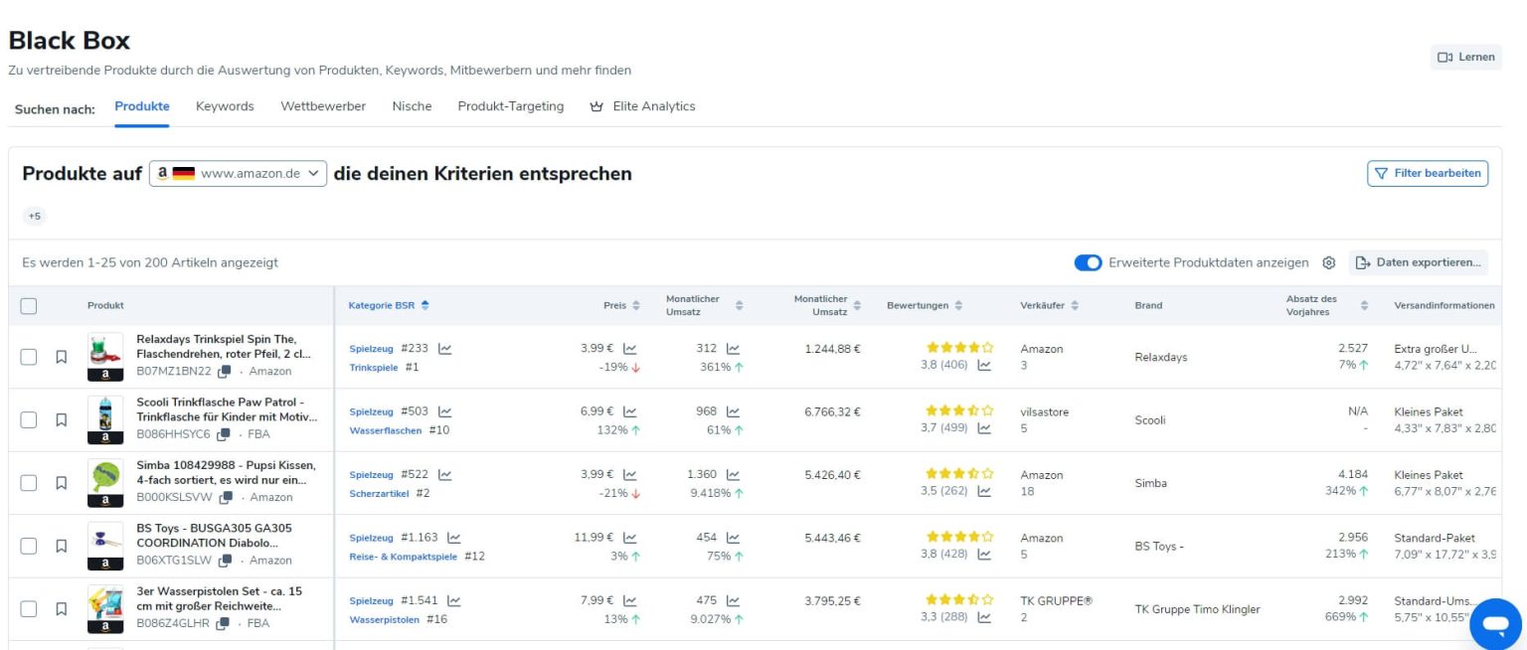Open the blue chat support bubble
1527x650 pixels.
(1495, 623)
